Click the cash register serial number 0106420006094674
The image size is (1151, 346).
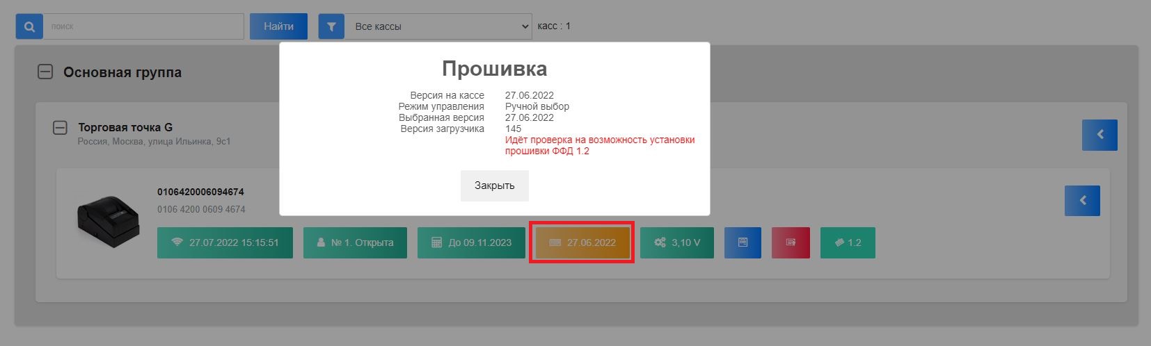click(x=200, y=192)
